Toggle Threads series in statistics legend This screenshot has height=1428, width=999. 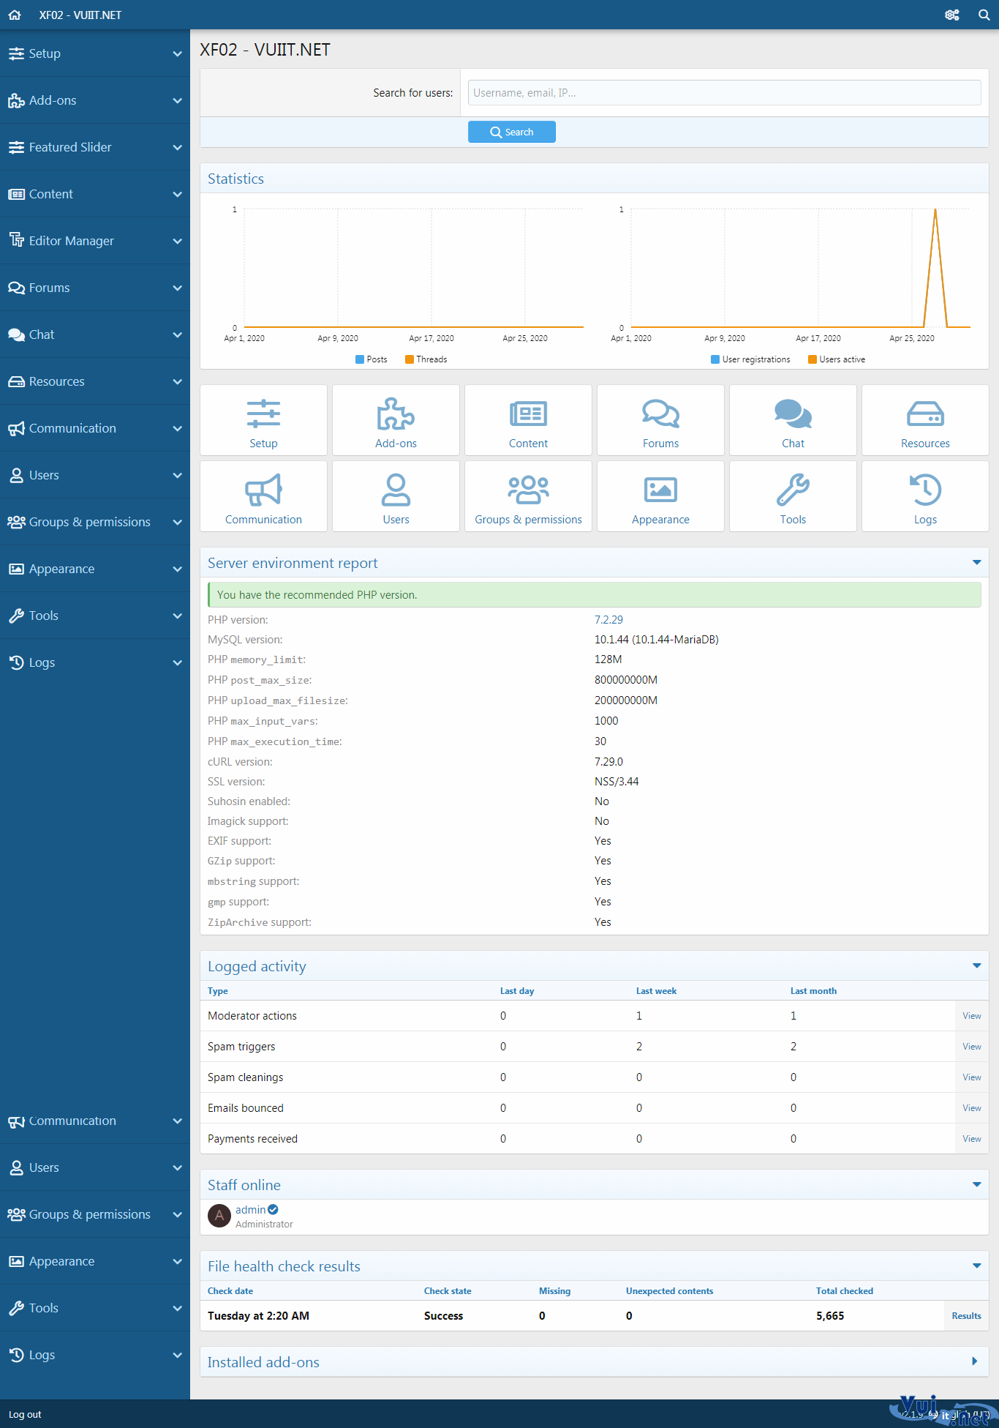coord(426,359)
